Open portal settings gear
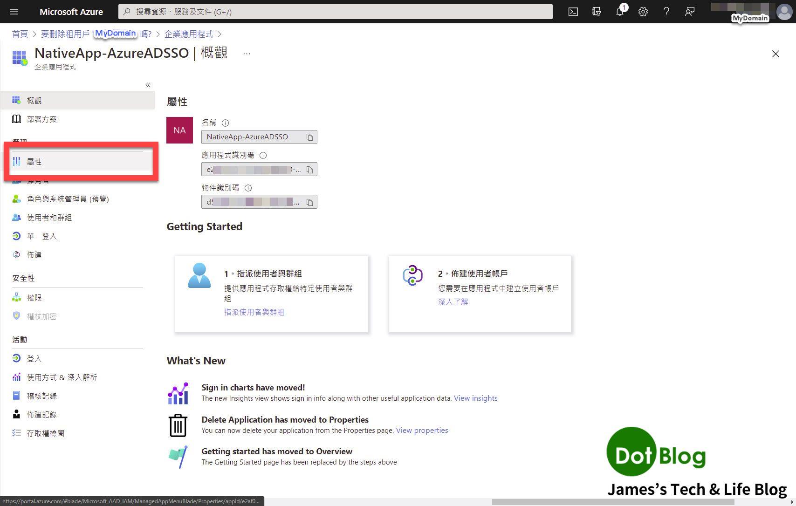The image size is (796, 506). (x=643, y=12)
